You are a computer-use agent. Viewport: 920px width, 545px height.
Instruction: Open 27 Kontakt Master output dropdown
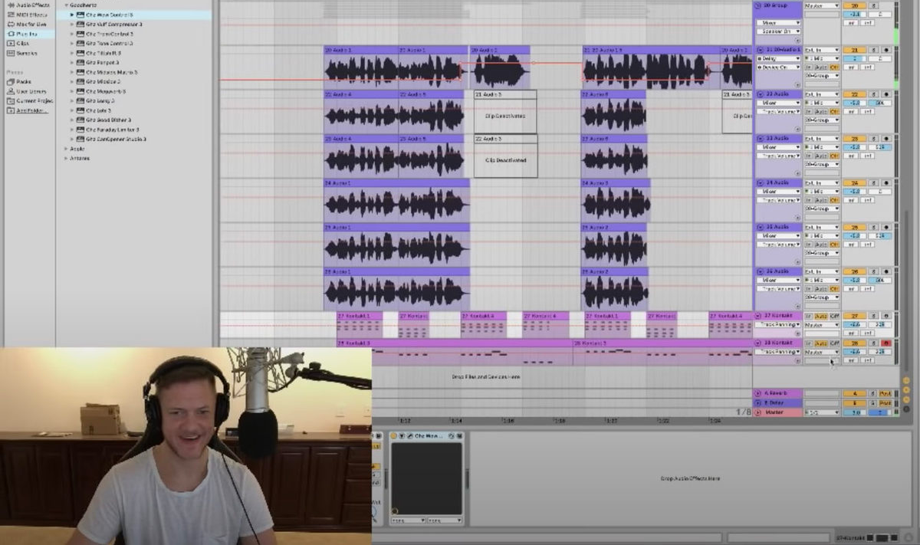point(822,325)
